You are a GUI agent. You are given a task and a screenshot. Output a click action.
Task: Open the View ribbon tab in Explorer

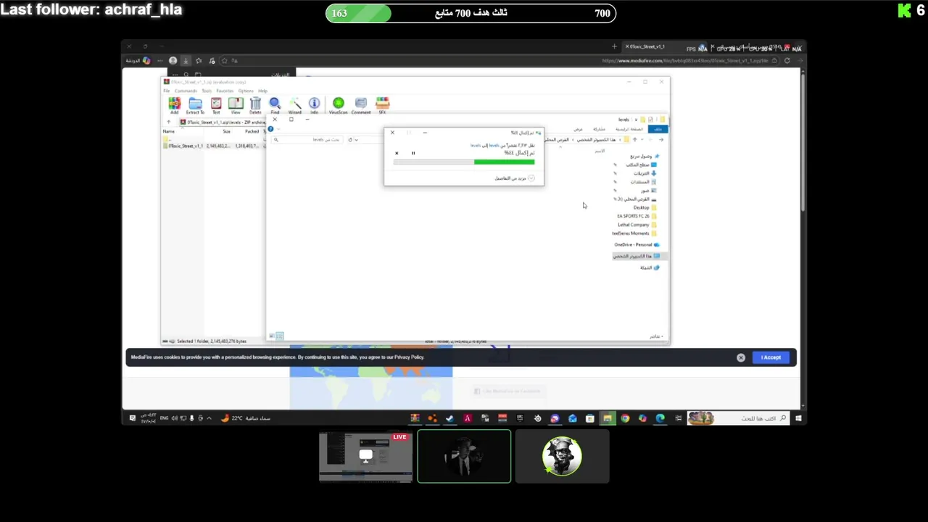(x=579, y=129)
